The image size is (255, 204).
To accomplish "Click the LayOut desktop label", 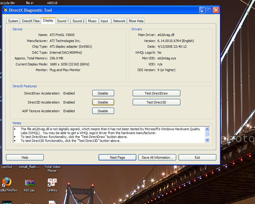I will [x=7, y=167].
